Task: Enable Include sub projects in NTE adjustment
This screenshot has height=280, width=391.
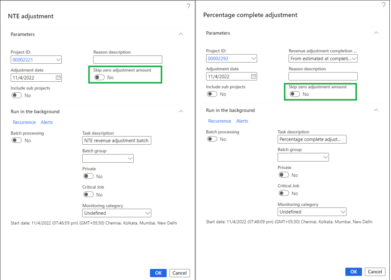Action: click(x=16, y=95)
